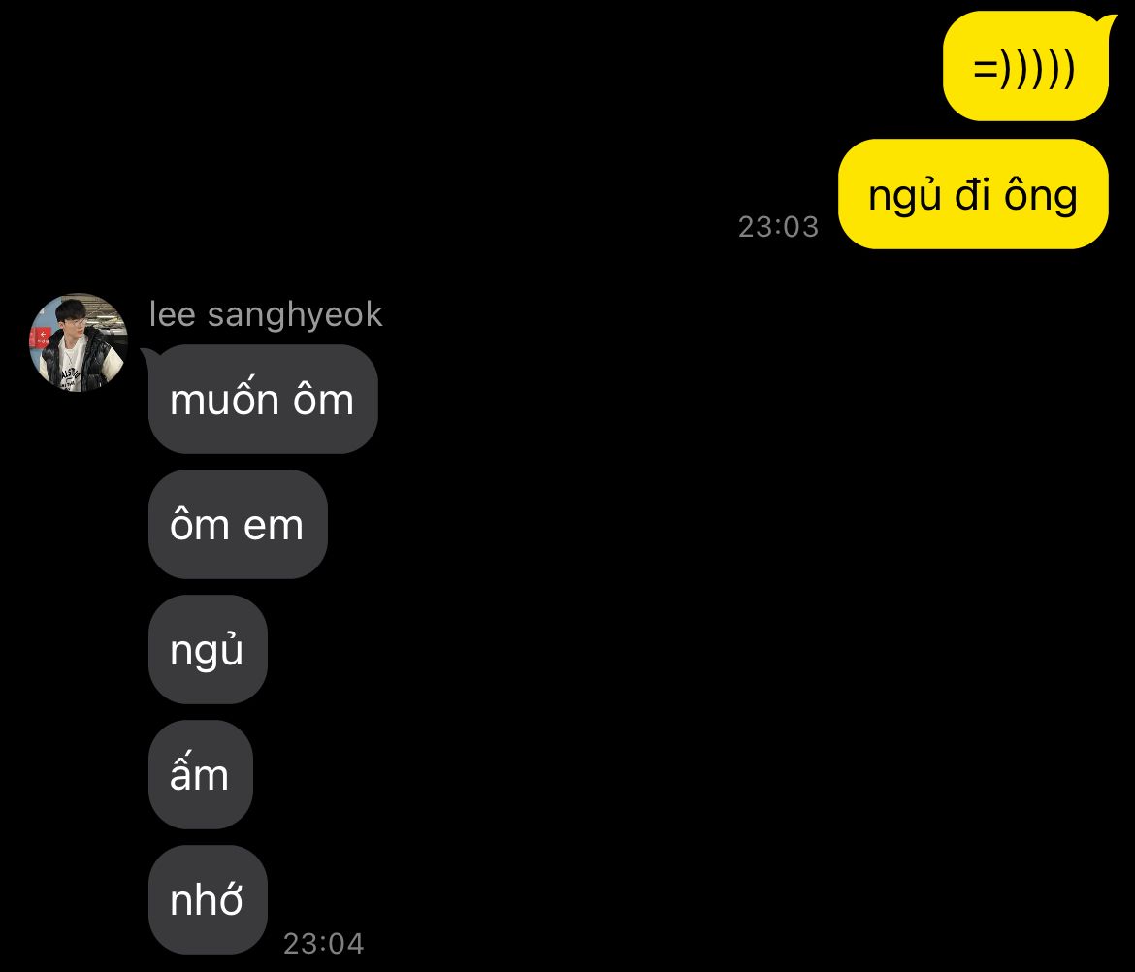Image resolution: width=1135 pixels, height=972 pixels.
Task: Click the word "đi" in the yellow bubble
Action: coord(972,194)
